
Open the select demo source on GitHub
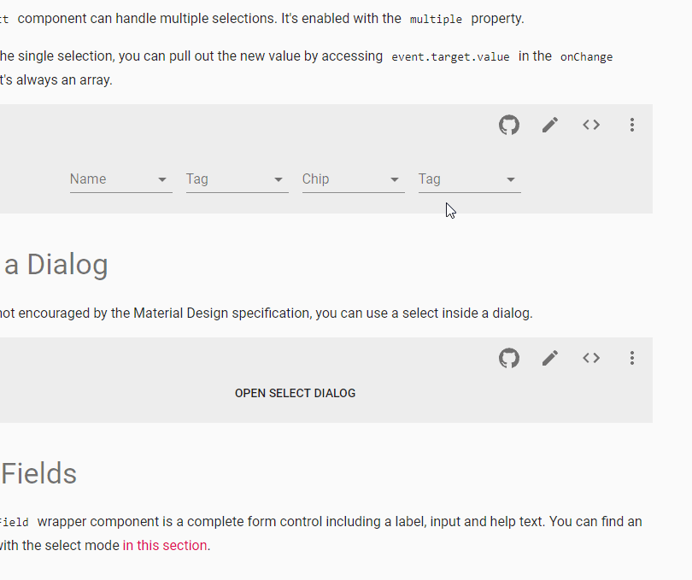pyautogui.click(x=508, y=125)
